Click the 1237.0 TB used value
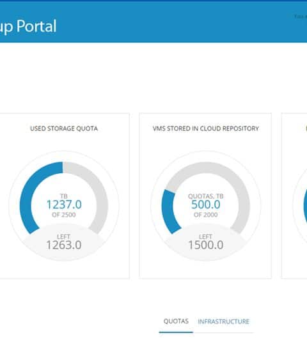Screen dimensions: 307x340 tap(64, 205)
